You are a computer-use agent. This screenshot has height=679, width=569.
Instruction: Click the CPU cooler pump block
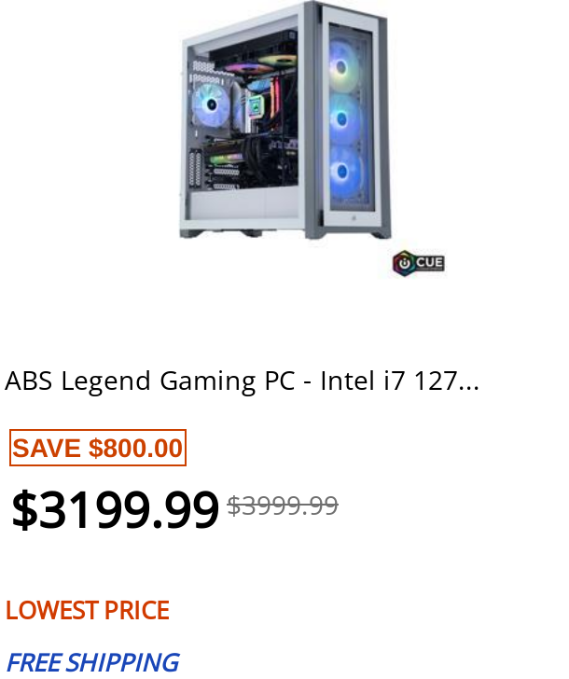pyautogui.click(x=257, y=106)
